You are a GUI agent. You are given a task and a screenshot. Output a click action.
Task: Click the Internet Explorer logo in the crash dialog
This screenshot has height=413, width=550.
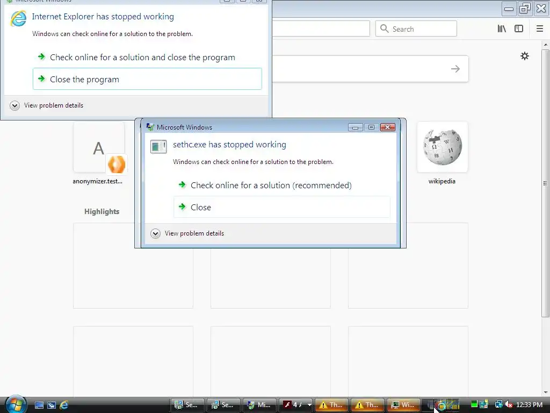pyautogui.click(x=18, y=18)
